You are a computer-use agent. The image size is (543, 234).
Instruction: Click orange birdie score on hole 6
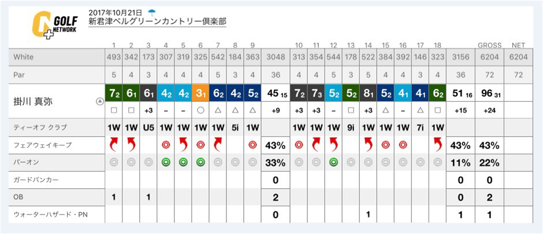pyautogui.click(x=200, y=92)
